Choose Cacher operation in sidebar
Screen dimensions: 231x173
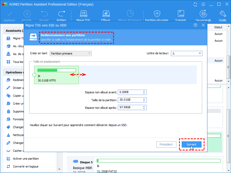click(x=15, y=151)
